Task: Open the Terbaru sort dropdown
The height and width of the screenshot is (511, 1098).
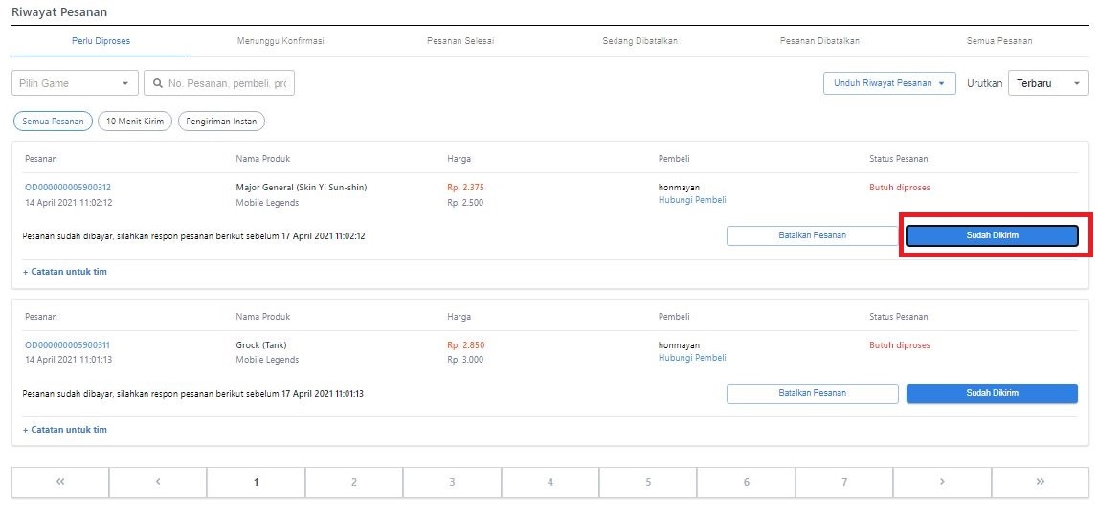Action: [x=1047, y=84]
